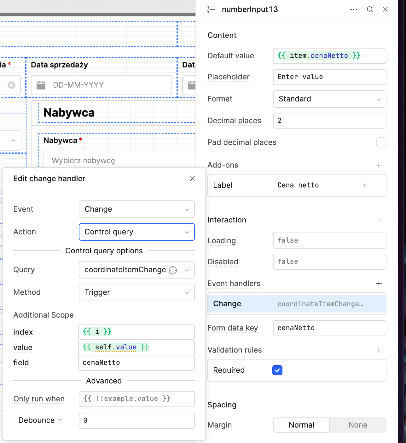
Task: Click the calendar icon in Data sprzedaży
Action: tap(41, 85)
